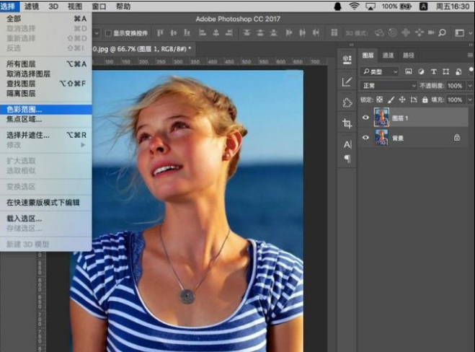This screenshot has width=475, height=352.
Task: Toggle visibility of the 背景 layer
Action: point(365,137)
